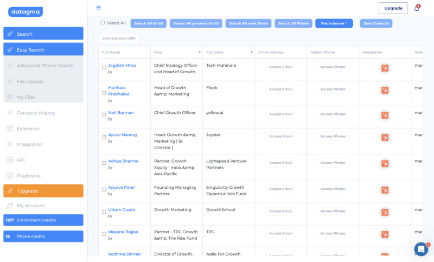Click the API gear icon

pyautogui.click(x=10, y=160)
